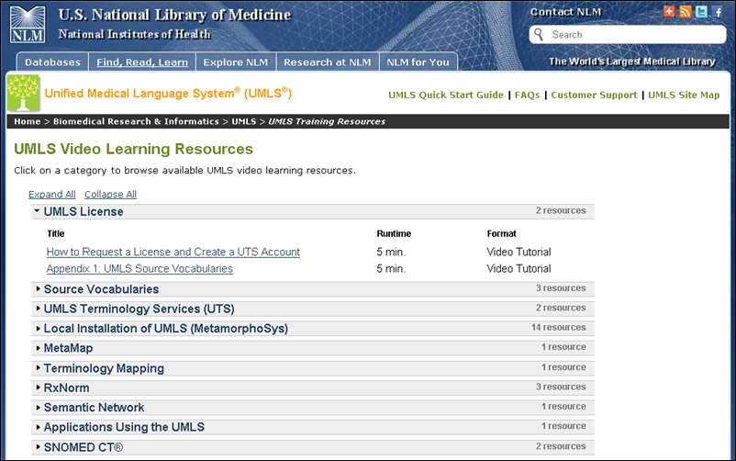Click the U.S. National Library of Medicine title
This screenshot has width=736, height=461.
(x=174, y=15)
